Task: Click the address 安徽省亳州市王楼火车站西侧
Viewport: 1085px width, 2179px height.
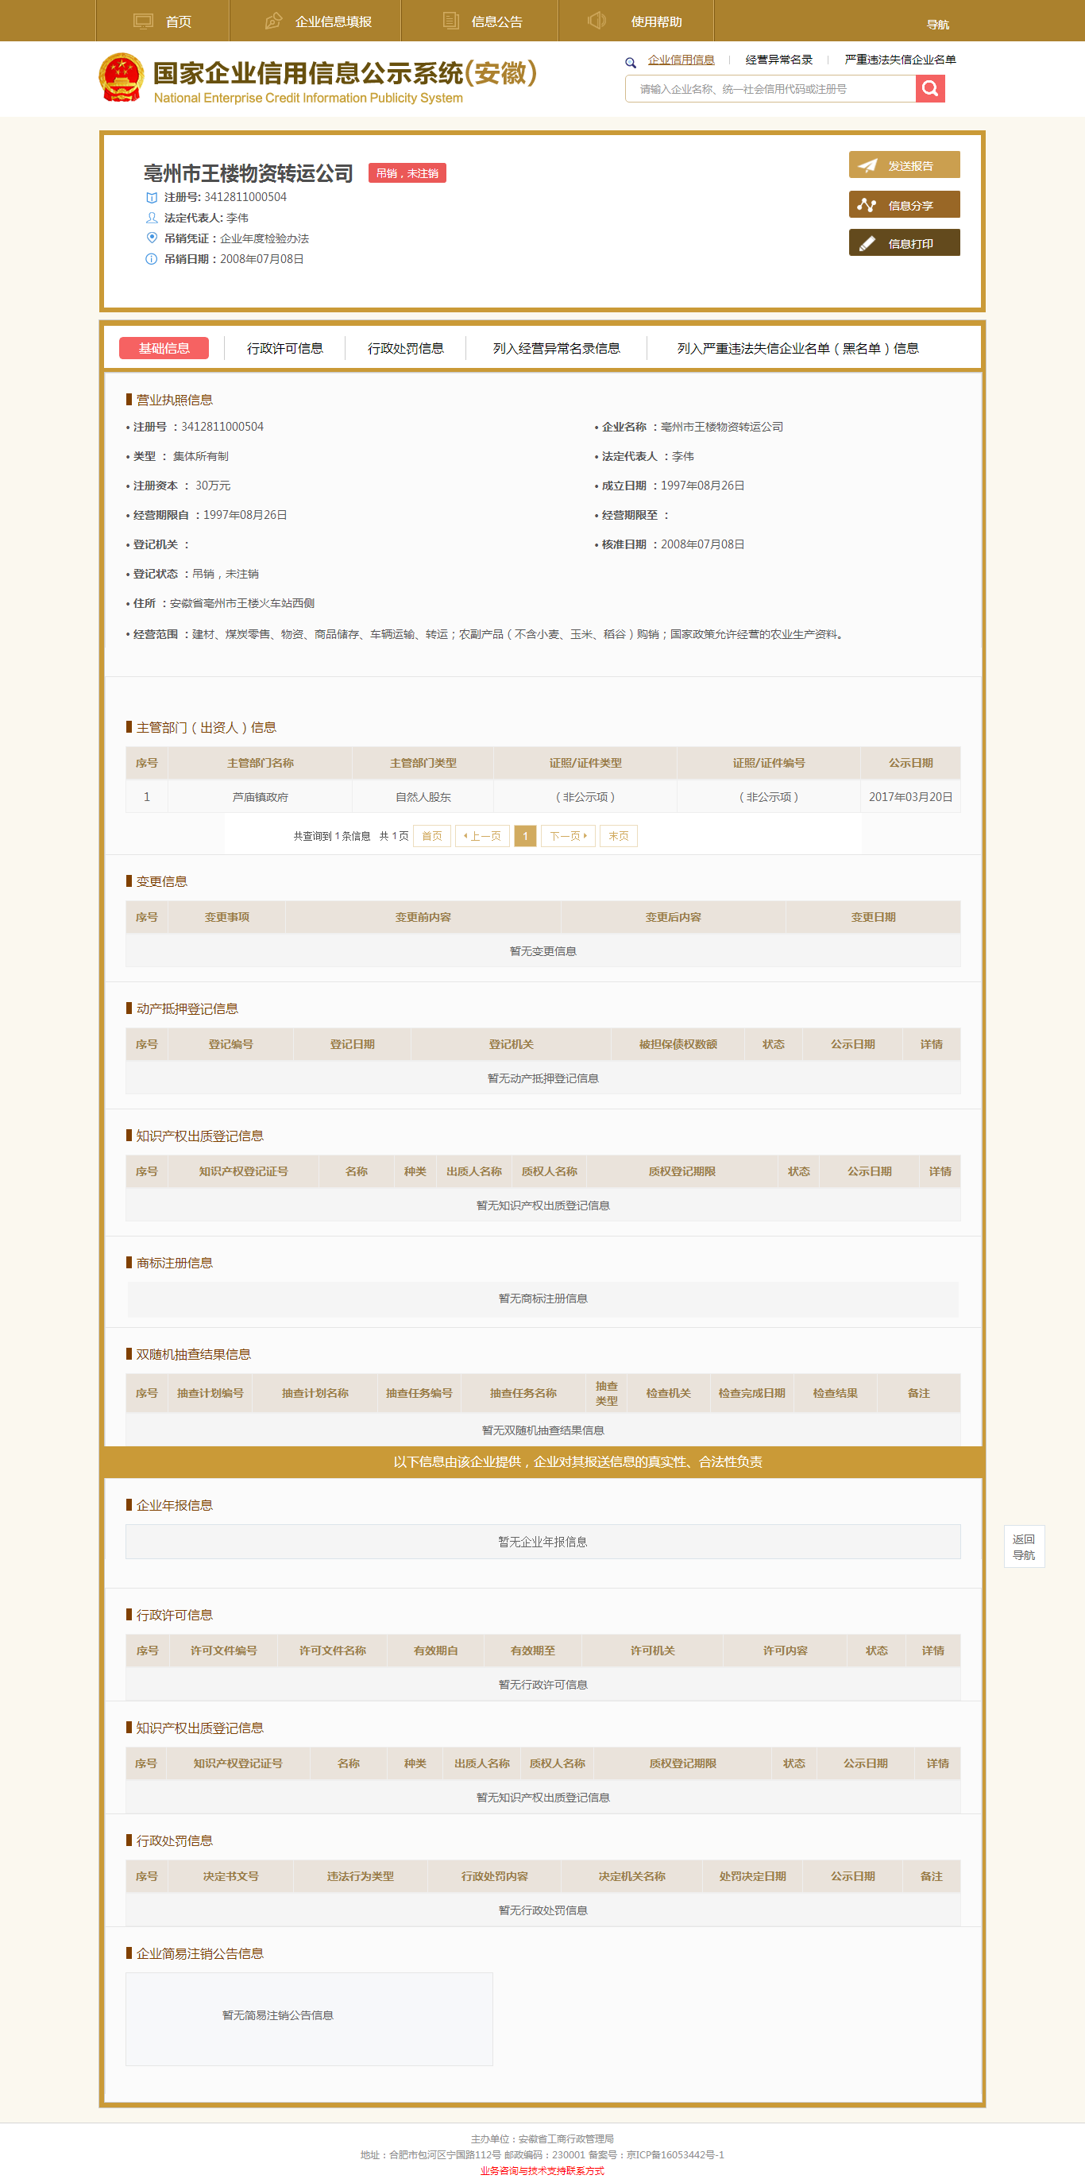Action: click(x=242, y=604)
